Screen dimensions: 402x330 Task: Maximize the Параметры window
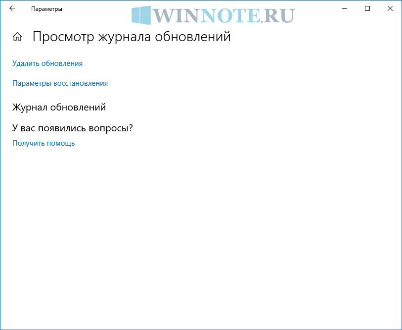point(367,9)
